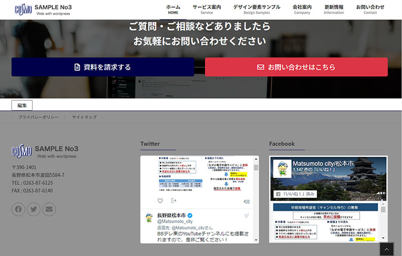
Task: Select 更新情報 in the top navigation
Action: pos(334,10)
